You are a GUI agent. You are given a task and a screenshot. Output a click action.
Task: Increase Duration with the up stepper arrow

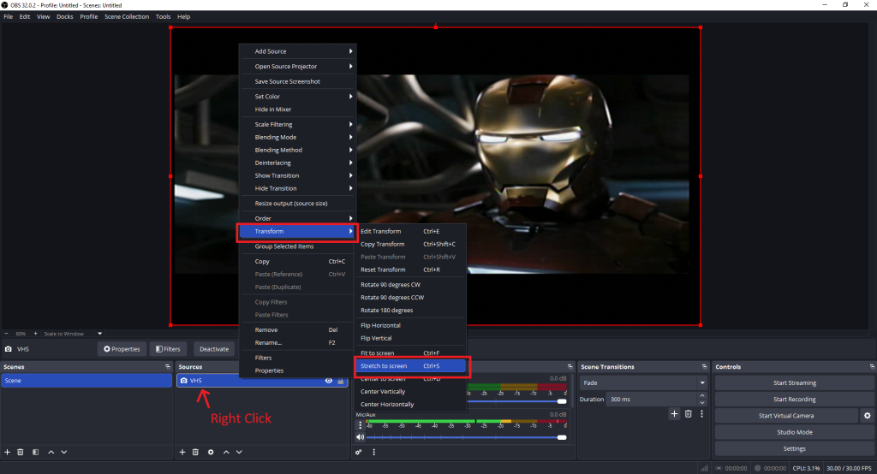(702, 396)
